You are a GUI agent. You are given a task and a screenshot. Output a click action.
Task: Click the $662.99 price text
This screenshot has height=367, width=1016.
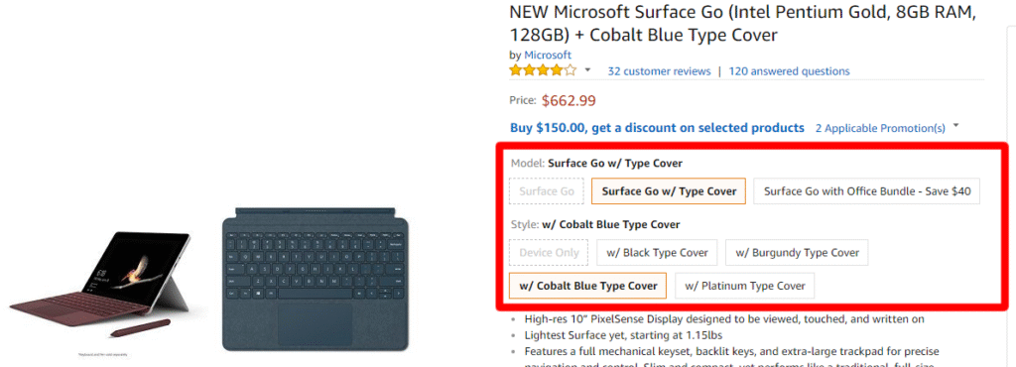[569, 101]
